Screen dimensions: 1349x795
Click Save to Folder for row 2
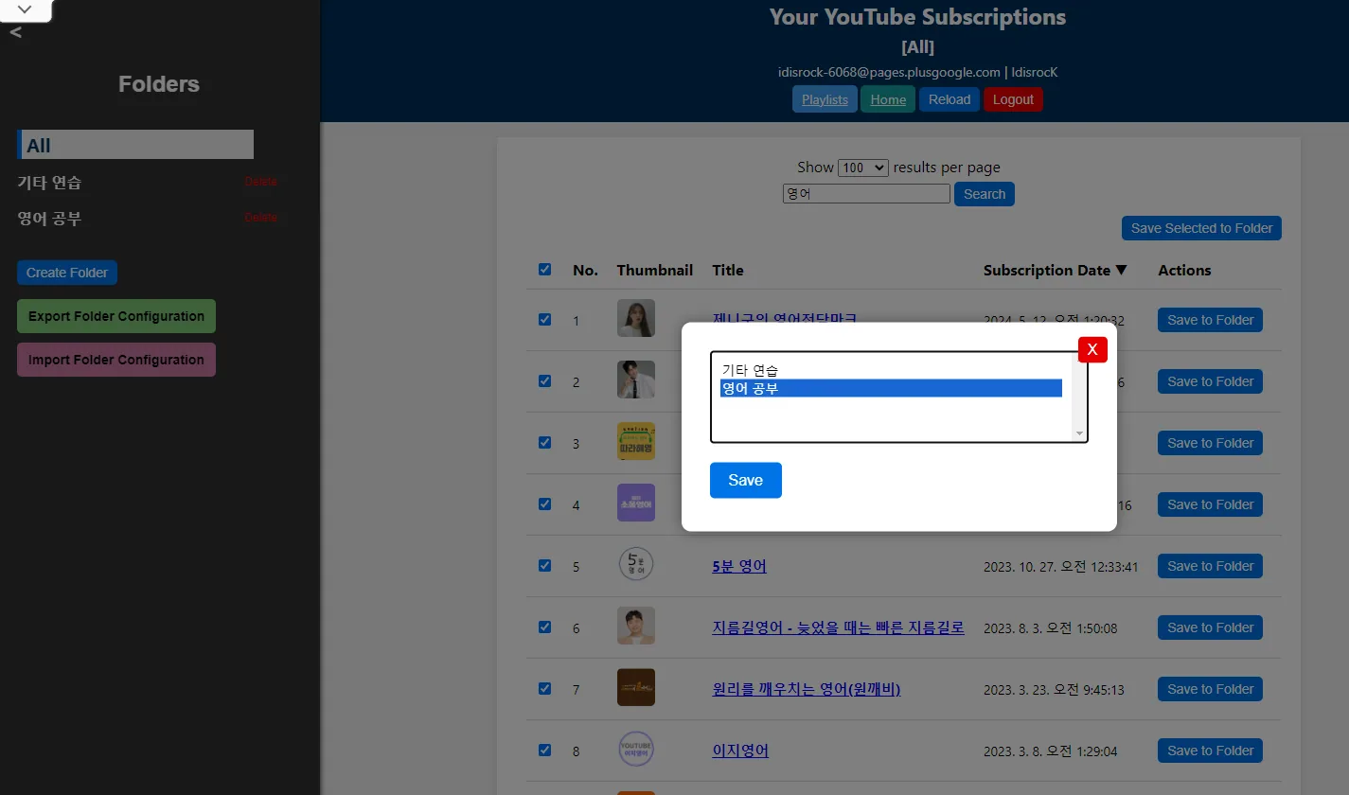coord(1210,381)
